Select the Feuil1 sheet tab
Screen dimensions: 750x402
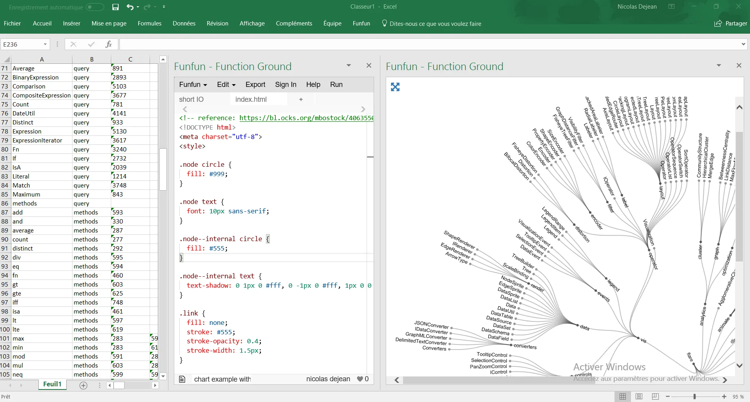point(52,384)
